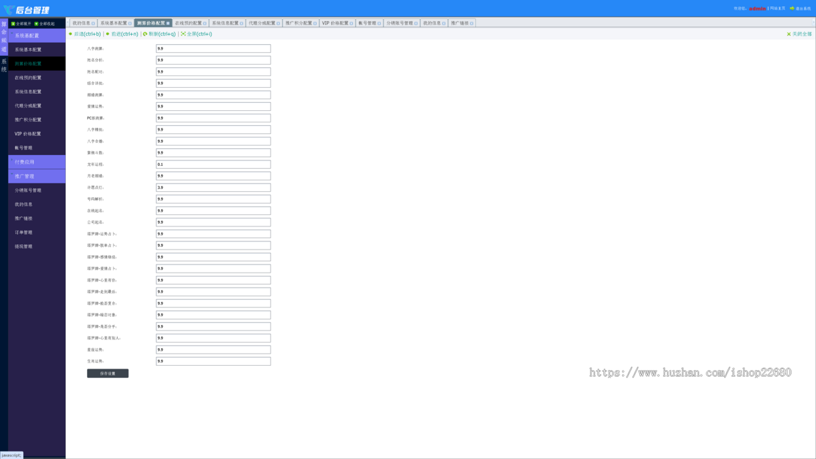Click the 全部收起 collapse-all icon
This screenshot has width=816, height=459.
tap(37, 24)
